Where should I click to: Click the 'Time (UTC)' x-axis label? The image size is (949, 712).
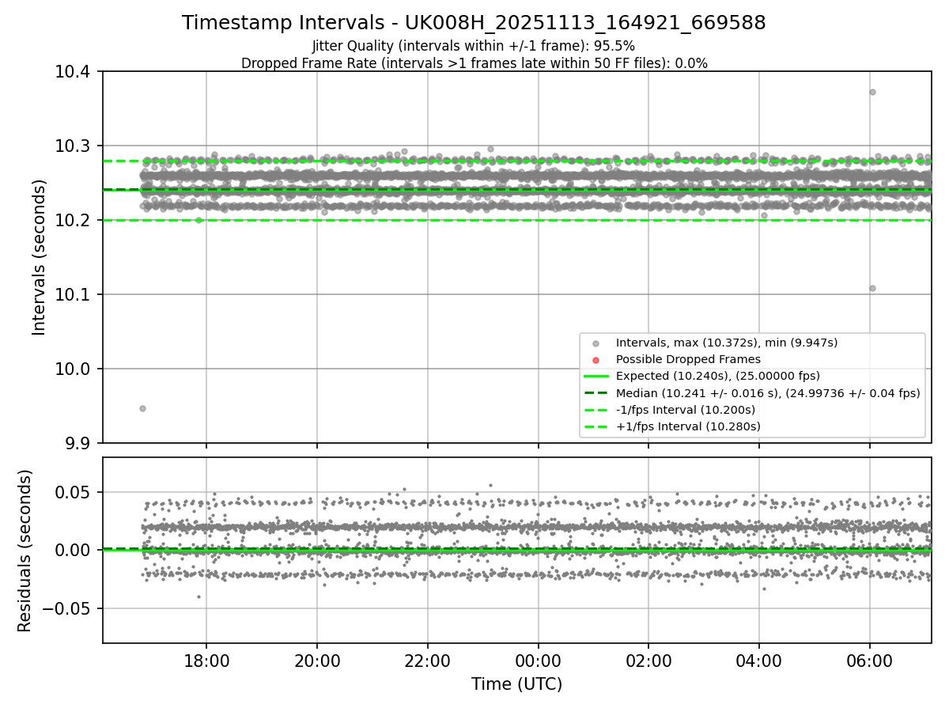pos(516,684)
